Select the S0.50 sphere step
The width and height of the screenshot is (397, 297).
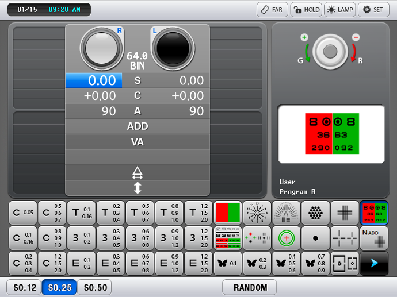[94, 287]
